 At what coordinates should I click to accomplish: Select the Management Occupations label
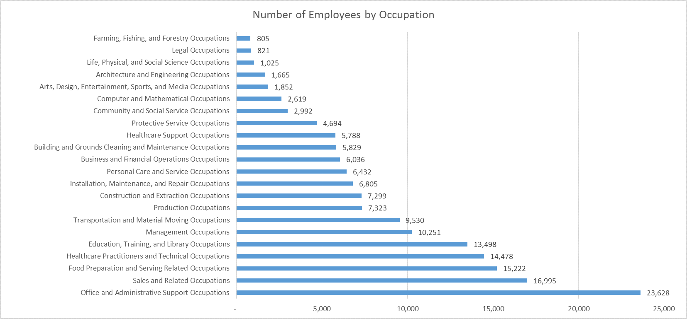tap(187, 232)
